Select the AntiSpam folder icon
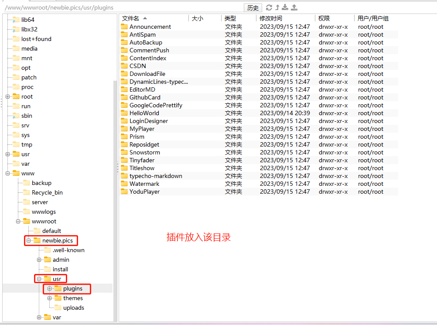437x325 pixels. [124, 34]
